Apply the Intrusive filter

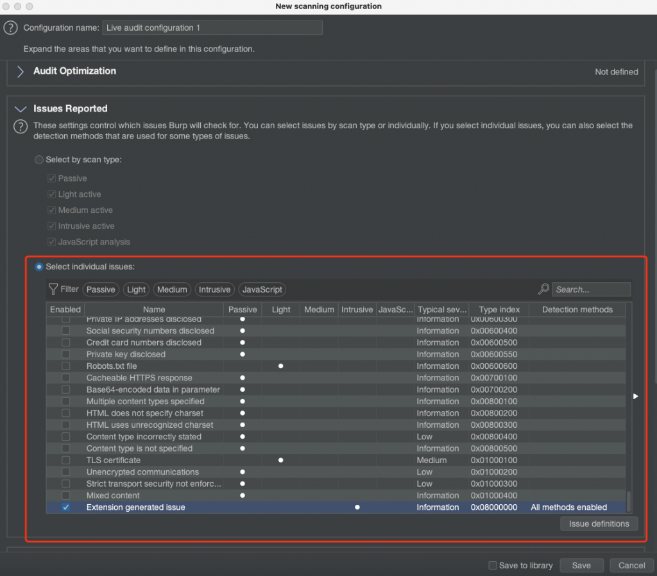214,289
